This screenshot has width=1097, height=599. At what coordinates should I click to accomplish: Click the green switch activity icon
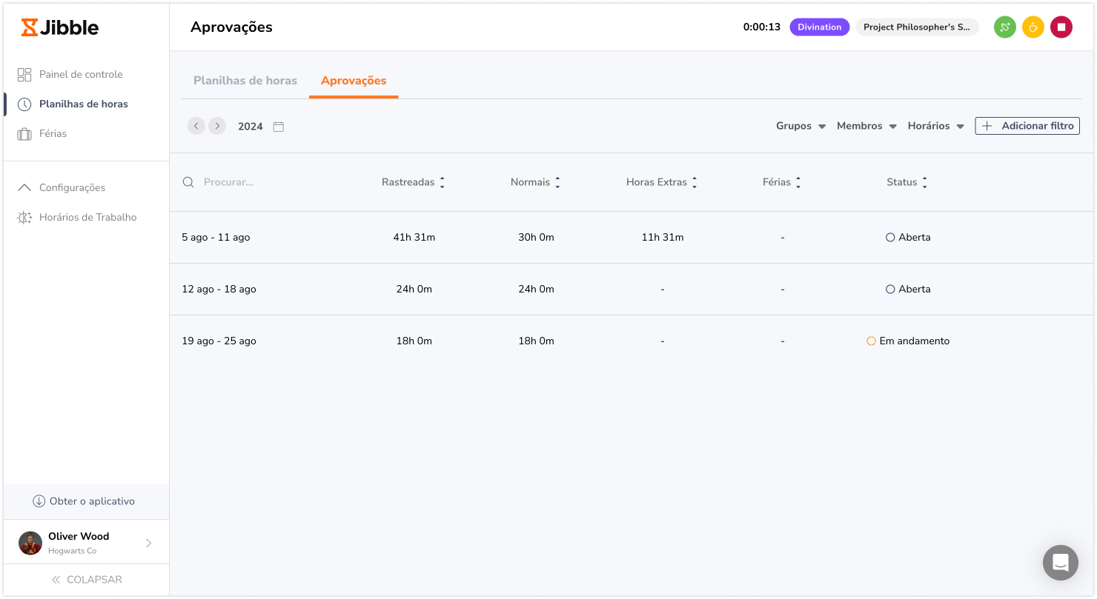tap(1004, 27)
